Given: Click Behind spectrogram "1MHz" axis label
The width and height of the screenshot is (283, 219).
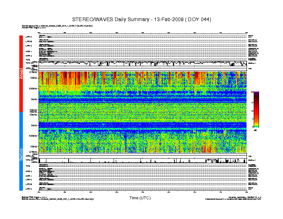Looking at the screenshot, I should pyautogui.click(x=34, y=125).
